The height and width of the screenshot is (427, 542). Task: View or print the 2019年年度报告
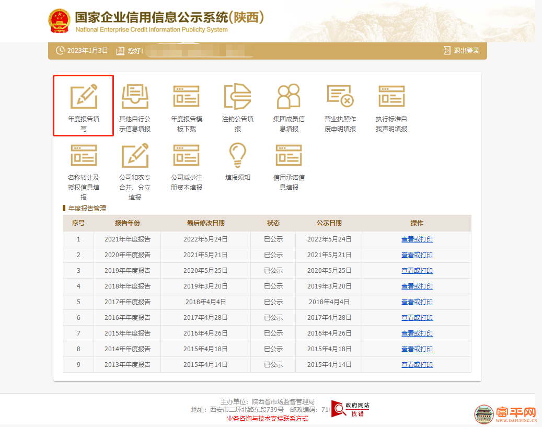(417, 271)
